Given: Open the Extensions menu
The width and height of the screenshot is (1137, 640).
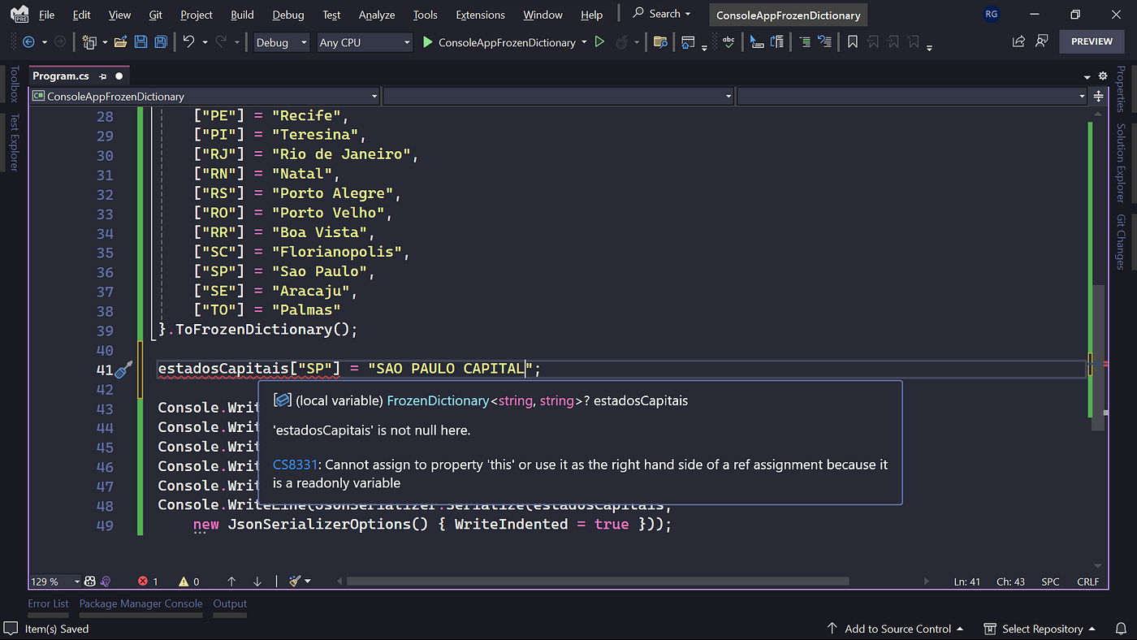Looking at the screenshot, I should pos(480,15).
